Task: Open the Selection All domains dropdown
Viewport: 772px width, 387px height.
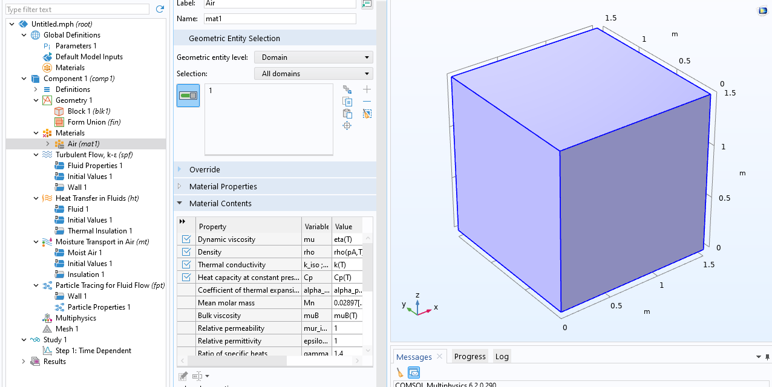Action: (x=313, y=74)
